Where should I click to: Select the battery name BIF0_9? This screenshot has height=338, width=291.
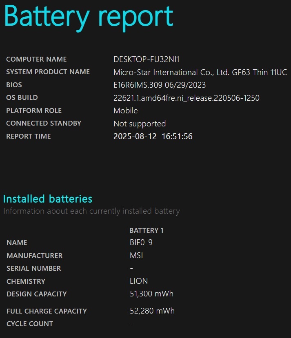[141, 243]
